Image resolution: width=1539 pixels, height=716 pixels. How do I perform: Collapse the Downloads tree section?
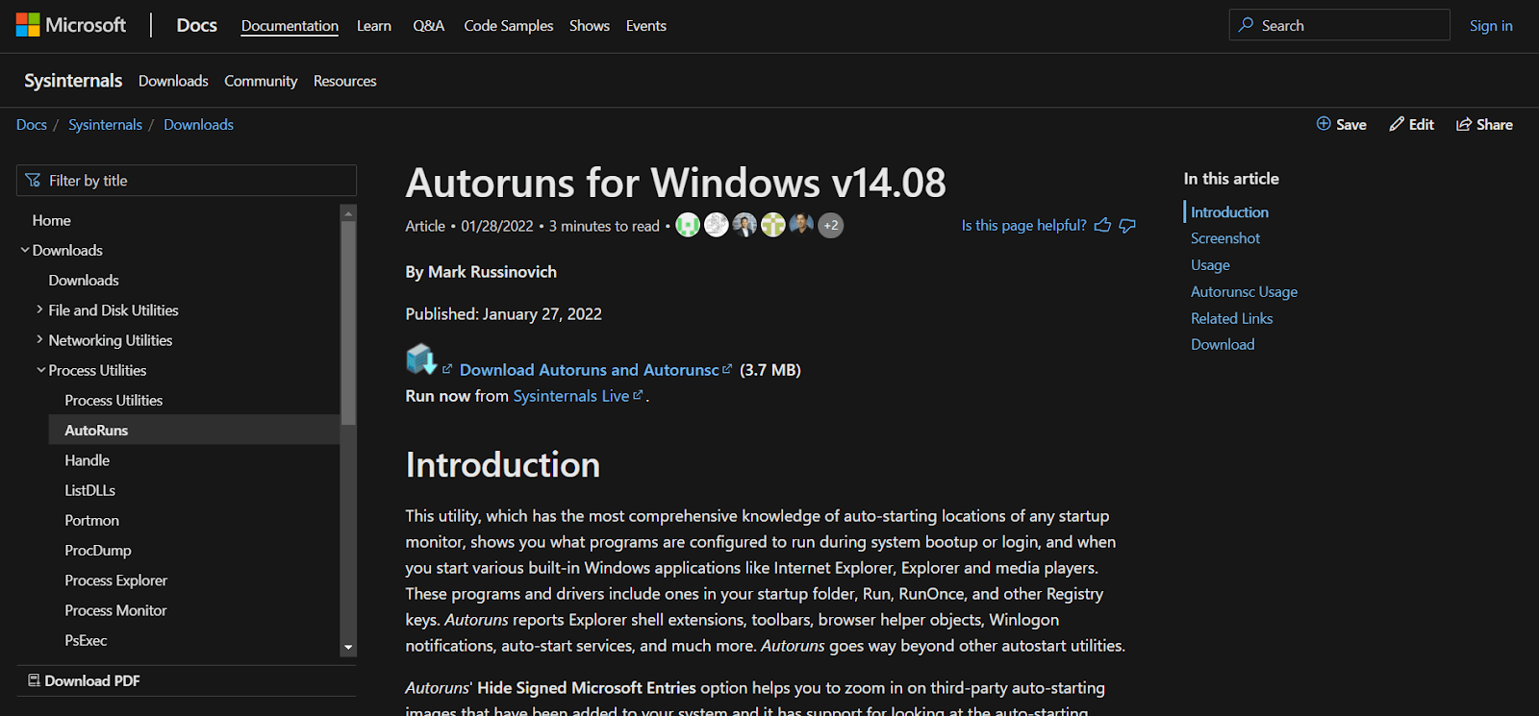tap(25, 250)
